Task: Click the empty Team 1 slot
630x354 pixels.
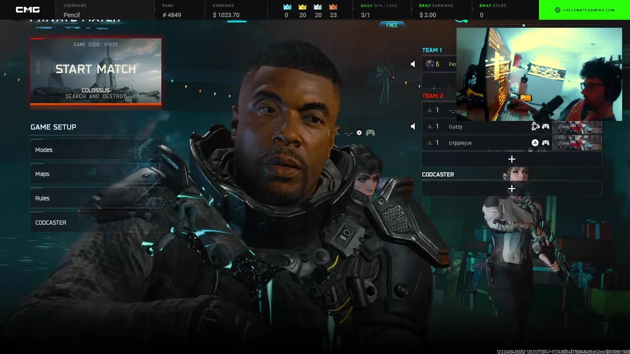Action: (x=439, y=80)
